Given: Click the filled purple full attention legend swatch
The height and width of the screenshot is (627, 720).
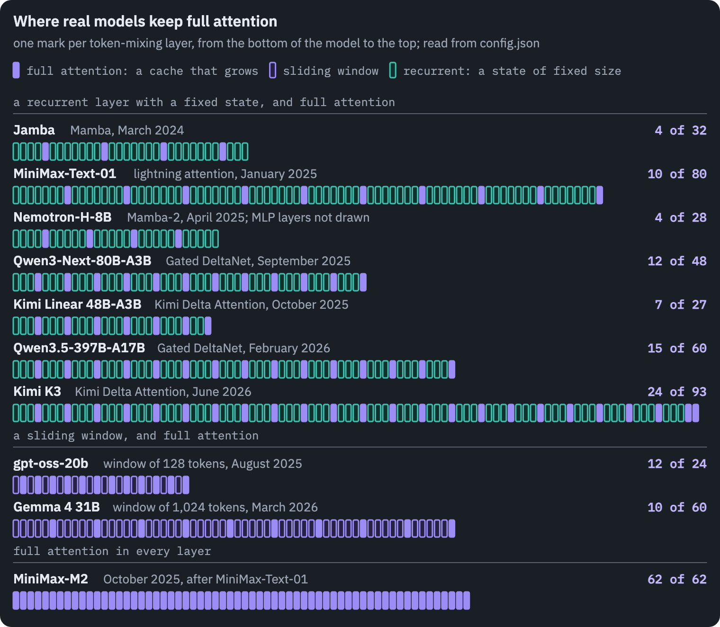Looking at the screenshot, I should coord(16,71).
